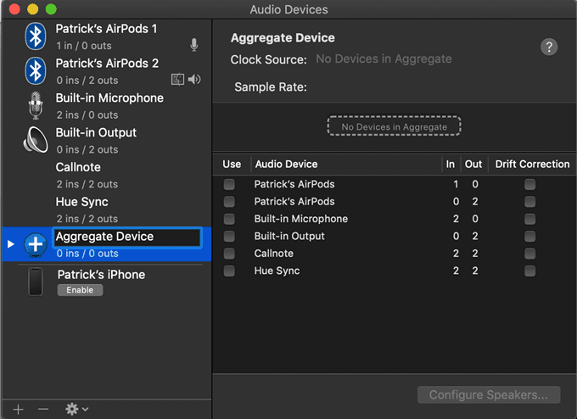The width and height of the screenshot is (577, 419).
Task: Enable Use checkbox for Built-in Microphone
Action: pyautogui.click(x=229, y=219)
